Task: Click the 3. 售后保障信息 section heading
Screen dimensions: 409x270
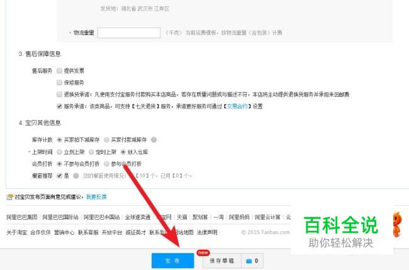Action: coord(40,54)
